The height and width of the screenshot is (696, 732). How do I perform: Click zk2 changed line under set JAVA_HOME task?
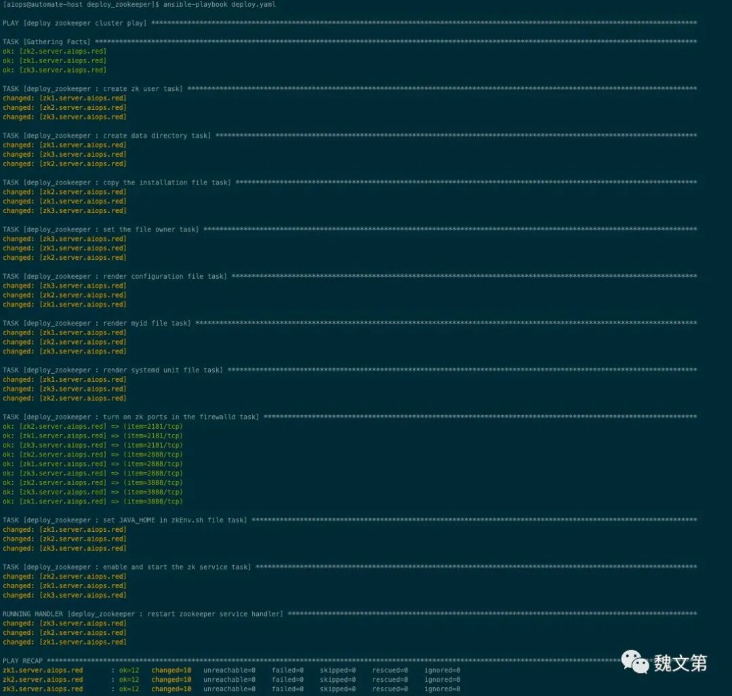point(64,539)
